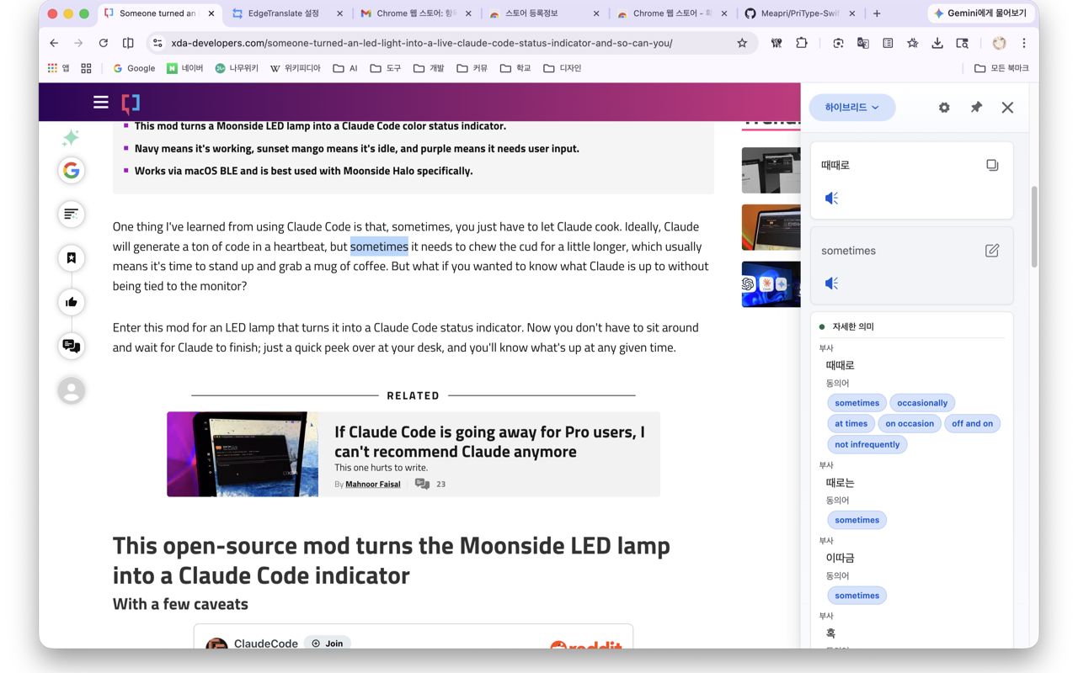Open tab groups icon in bookmarks bar
Image resolution: width=1078 pixels, height=673 pixels.
point(86,68)
